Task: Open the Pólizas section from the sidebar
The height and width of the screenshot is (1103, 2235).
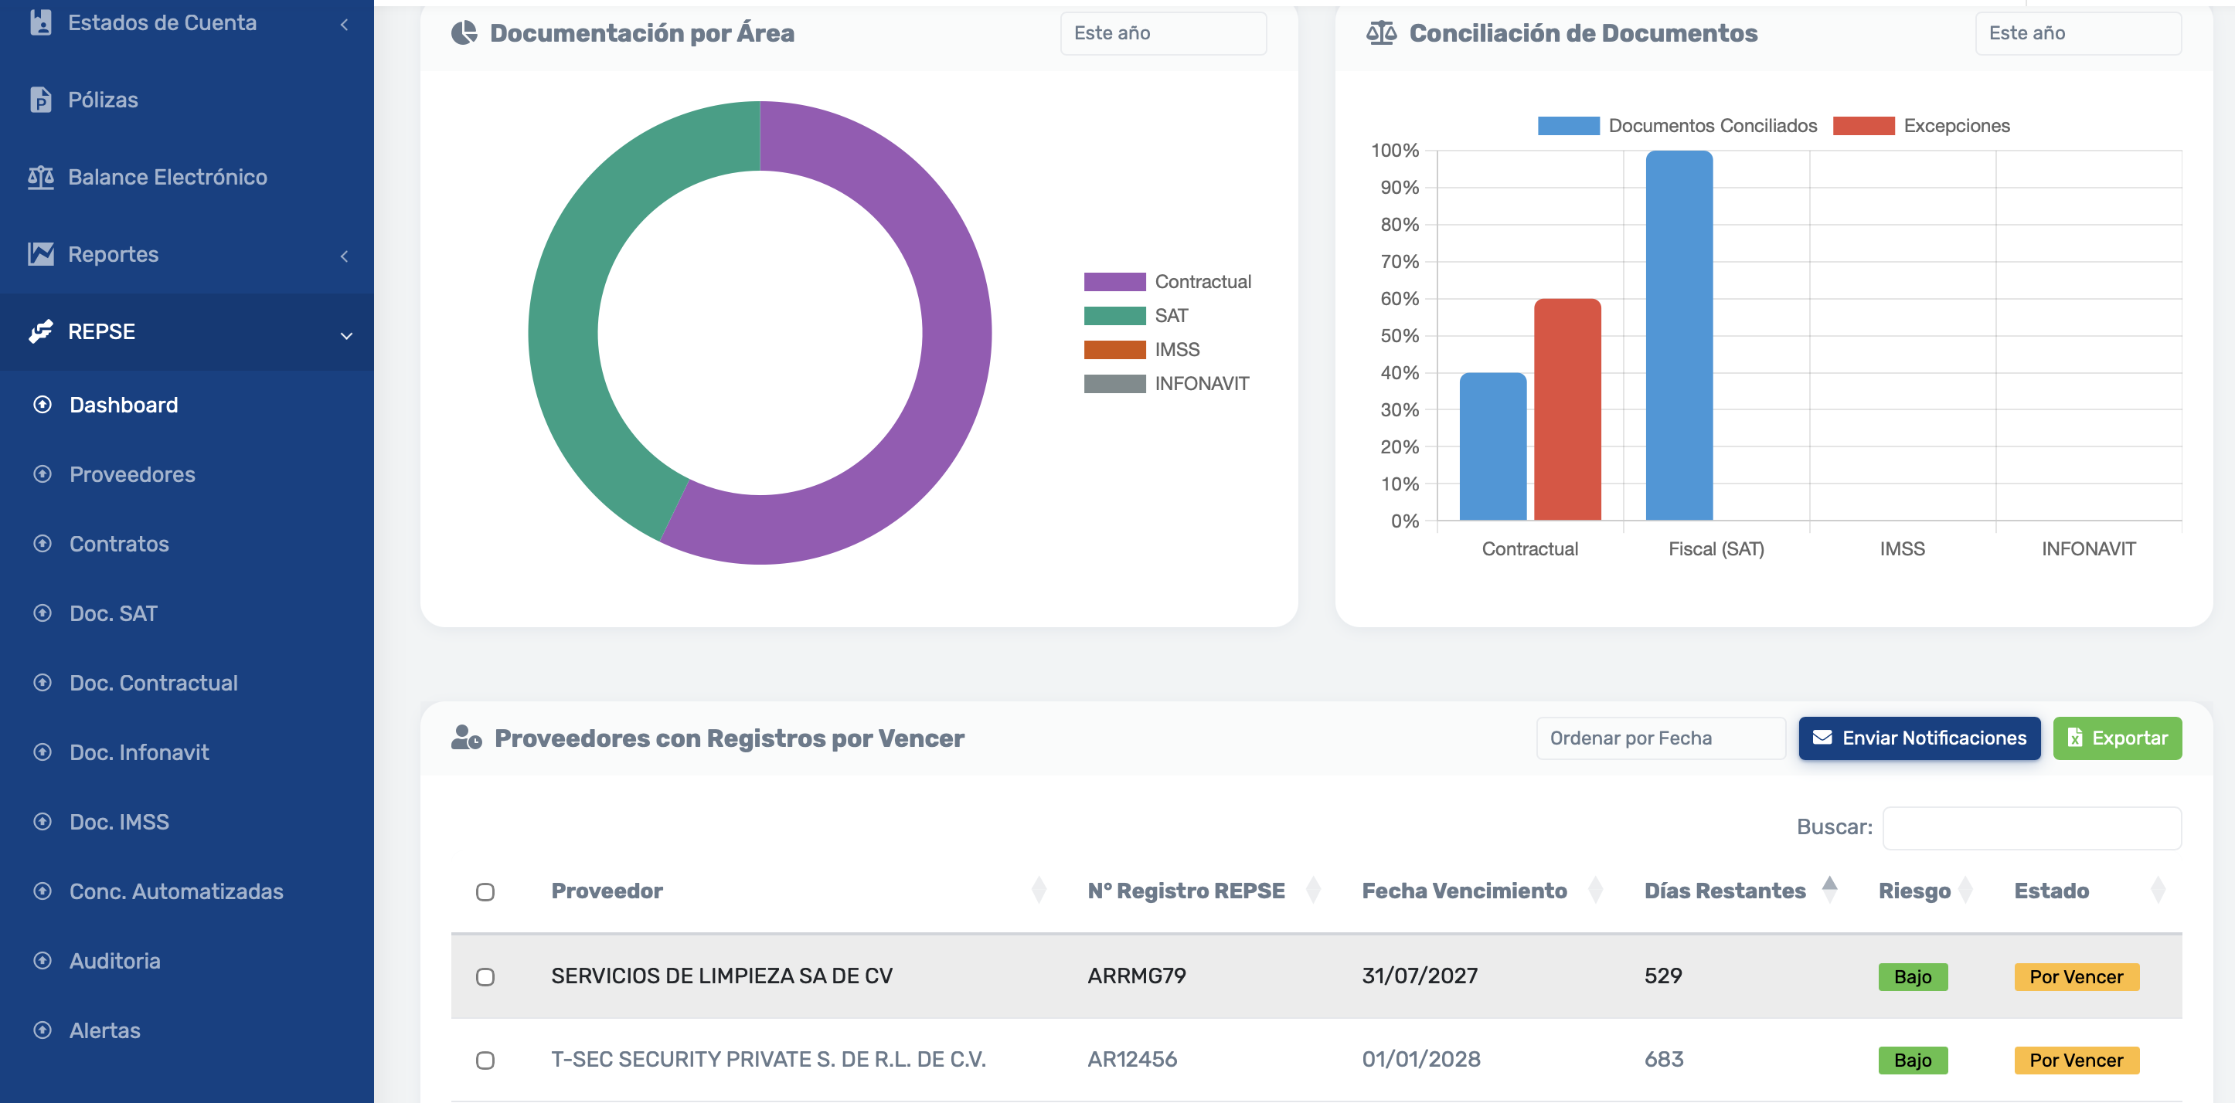Action: [x=101, y=100]
